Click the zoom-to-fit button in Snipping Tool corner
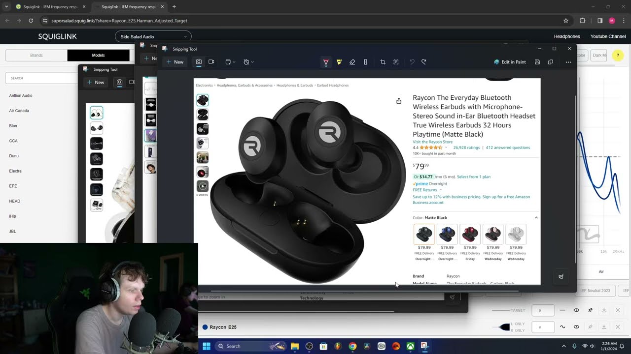 [x=561, y=277]
